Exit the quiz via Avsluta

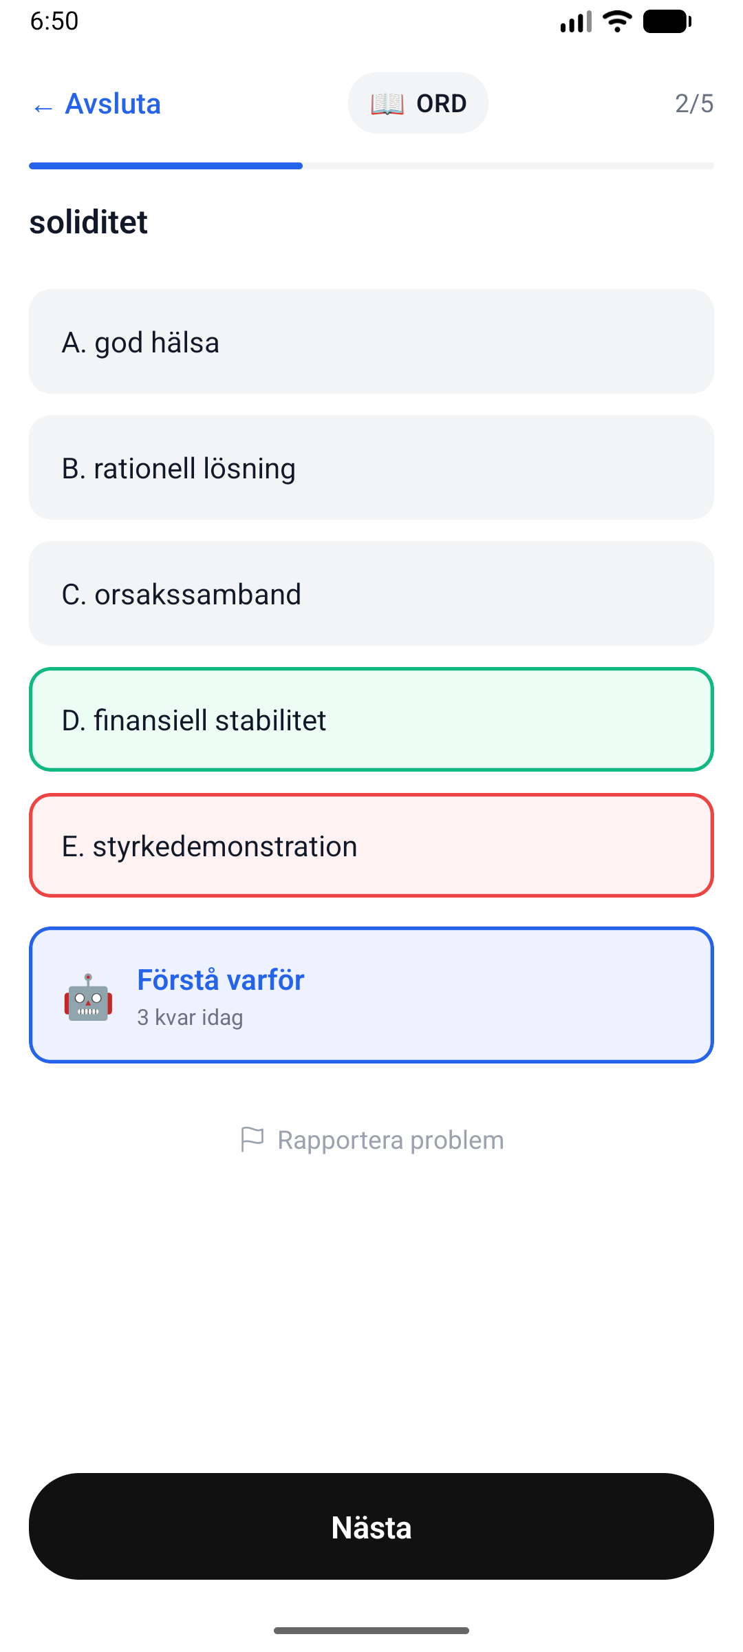coord(112,104)
